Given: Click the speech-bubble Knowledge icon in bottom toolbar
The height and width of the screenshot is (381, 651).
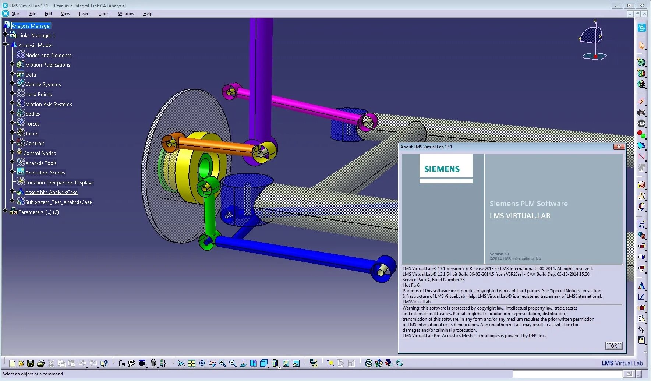Looking at the screenshot, I should click(132, 363).
